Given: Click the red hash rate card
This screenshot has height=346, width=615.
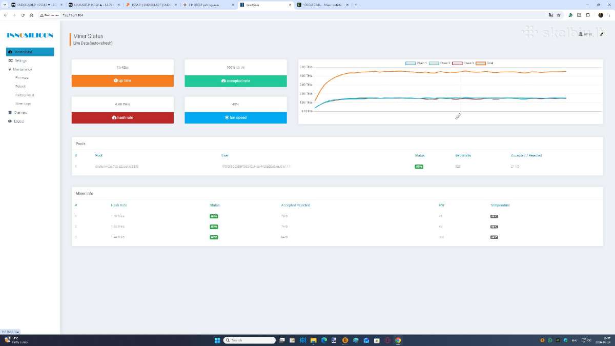Looking at the screenshot, I should (x=122, y=118).
